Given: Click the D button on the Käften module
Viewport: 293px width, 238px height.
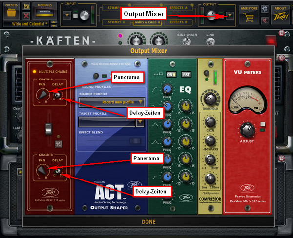Looking at the screenshot, I should click(x=281, y=33).
